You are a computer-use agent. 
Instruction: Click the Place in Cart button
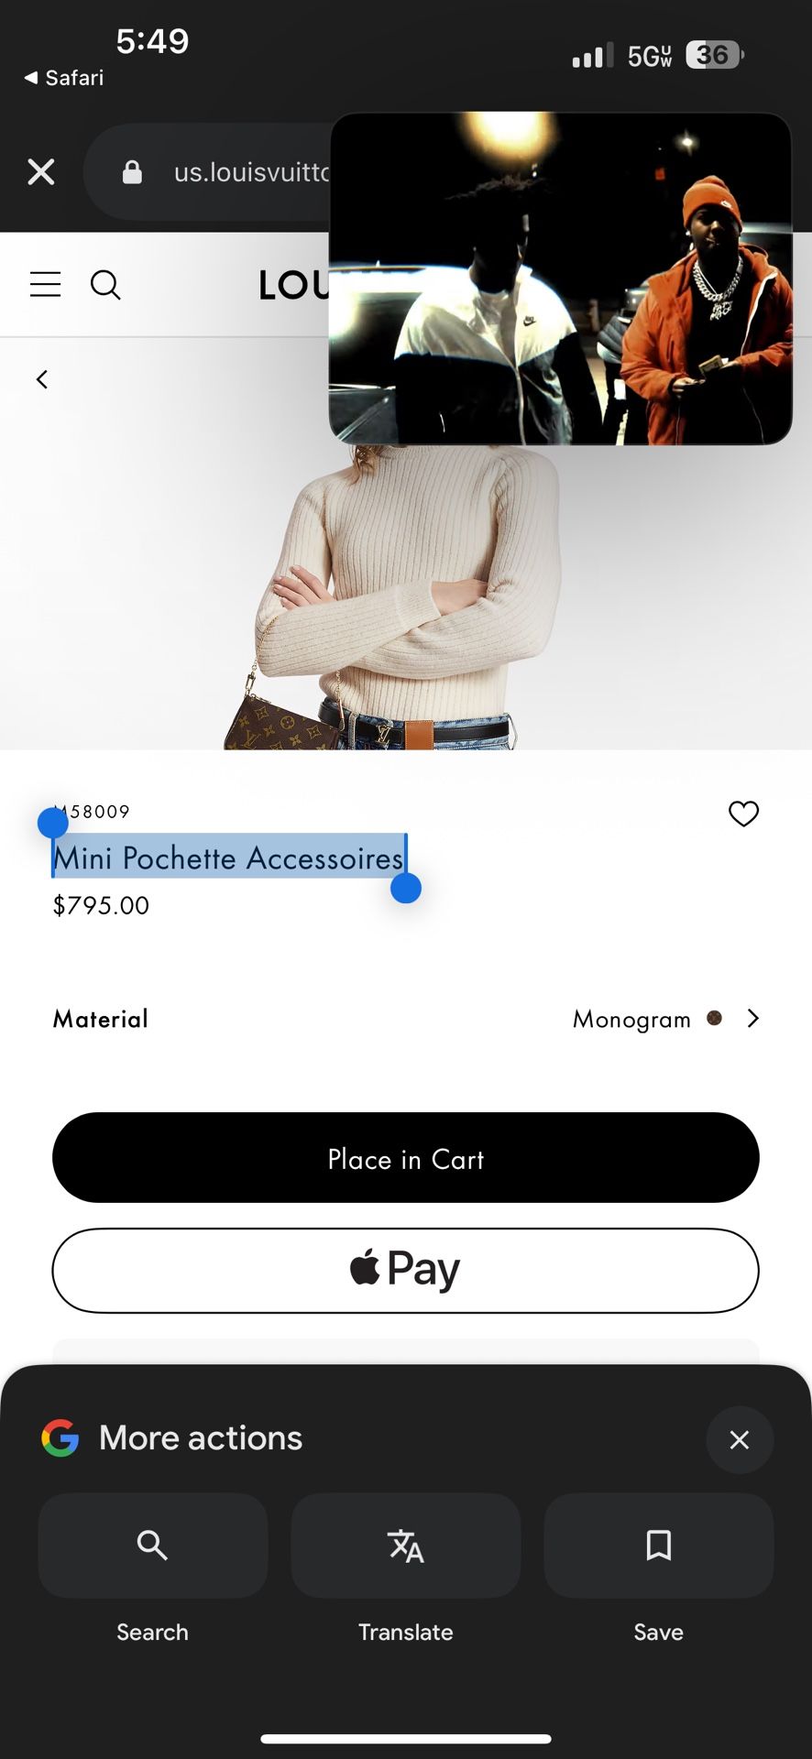click(406, 1158)
